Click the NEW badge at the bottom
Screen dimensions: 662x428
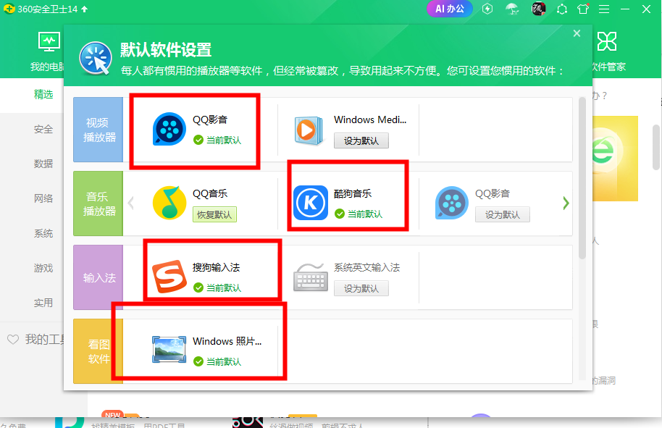[x=113, y=415]
